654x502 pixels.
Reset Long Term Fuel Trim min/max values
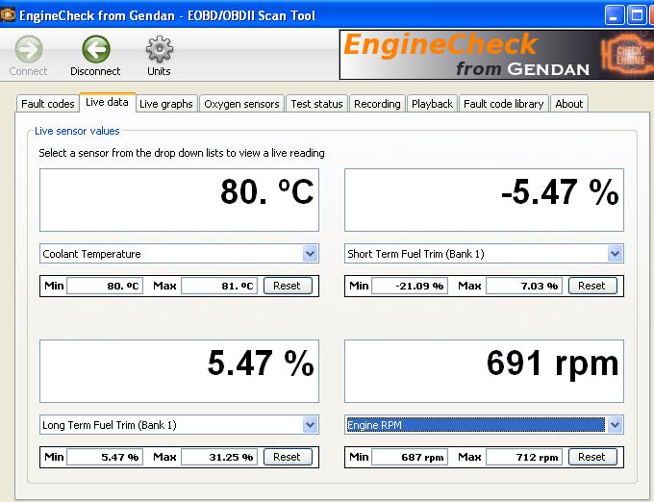click(288, 457)
